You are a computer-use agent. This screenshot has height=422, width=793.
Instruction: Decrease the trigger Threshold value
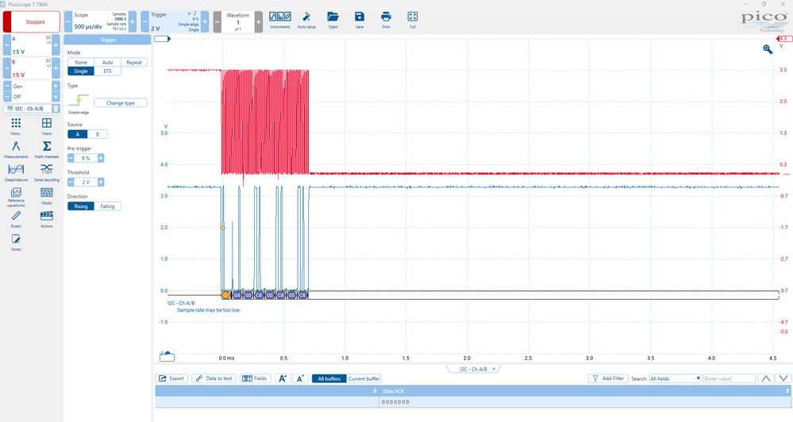tap(71, 182)
